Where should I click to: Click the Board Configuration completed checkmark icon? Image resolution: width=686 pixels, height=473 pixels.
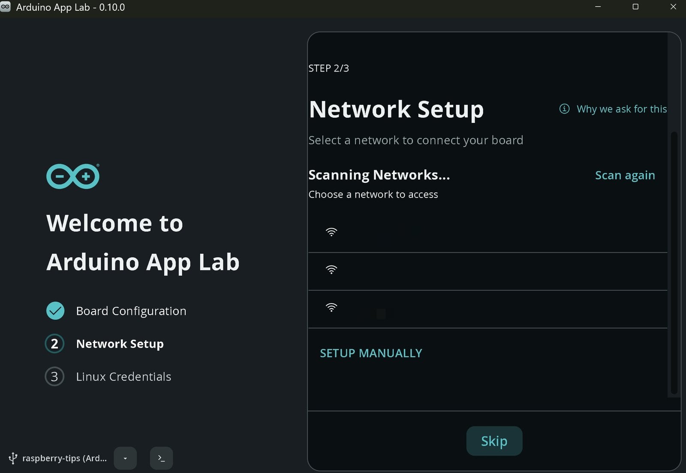[55, 311]
